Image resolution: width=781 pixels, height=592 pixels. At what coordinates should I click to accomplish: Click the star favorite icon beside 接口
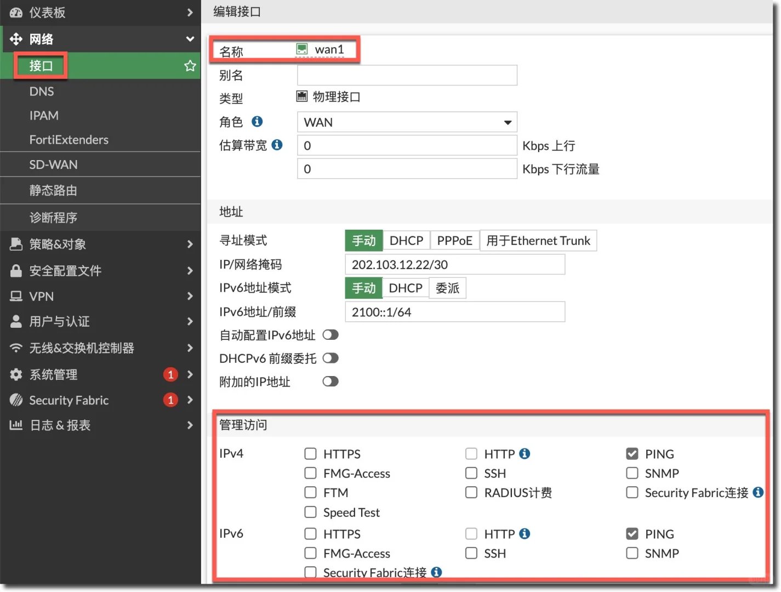pyautogui.click(x=190, y=65)
